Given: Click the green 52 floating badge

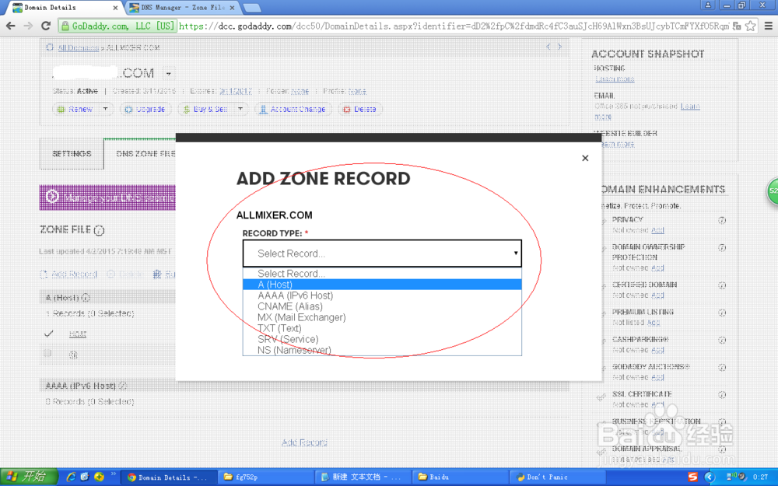Looking at the screenshot, I should (772, 191).
